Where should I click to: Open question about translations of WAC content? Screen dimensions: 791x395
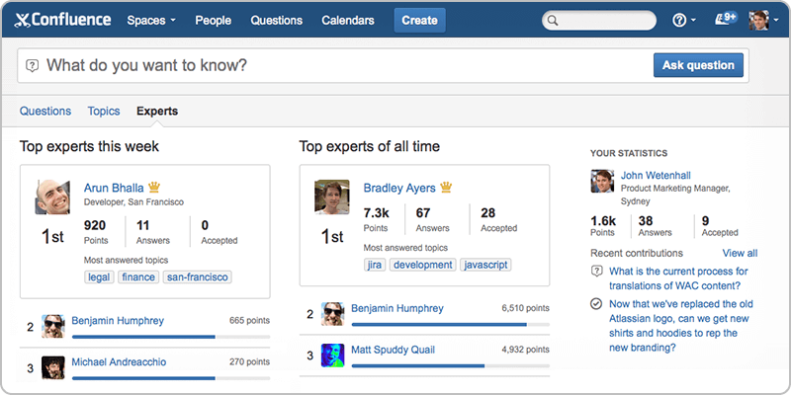pos(678,278)
